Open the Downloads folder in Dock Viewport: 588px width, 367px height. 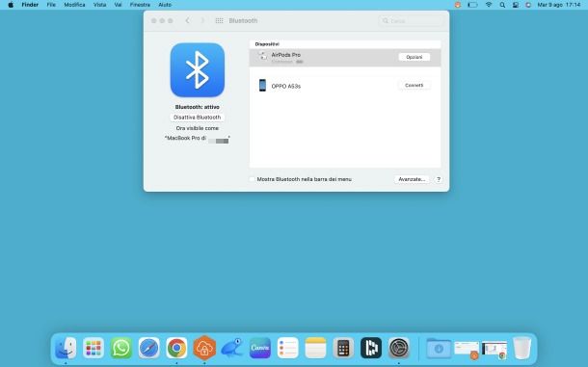(x=439, y=348)
